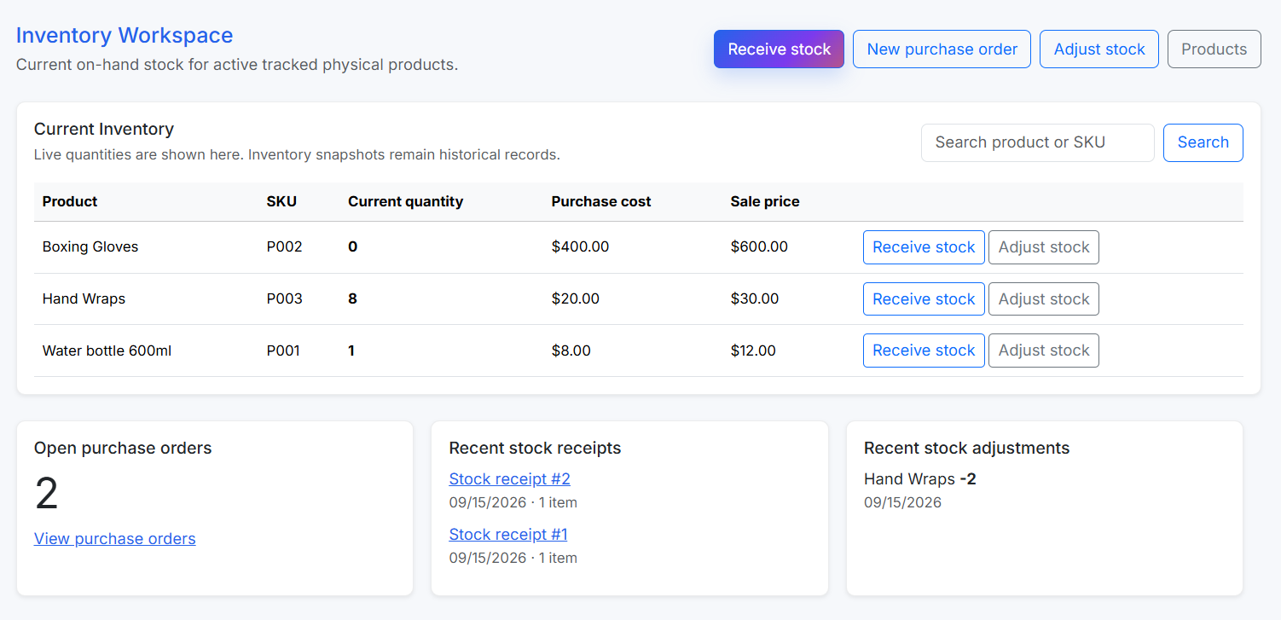Click the Recent stock adjustments heading
This screenshot has height=620, width=1281.
click(x=966, y=449)
